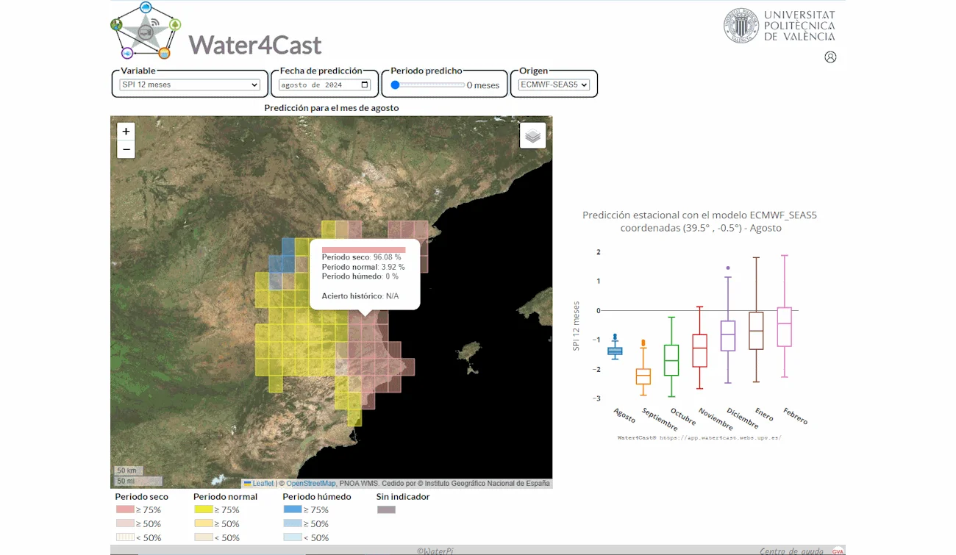This screenshot has width=956, height=555.
Task: Click the Periodo predicho slider handle
Action: click(x=395, y=85)
